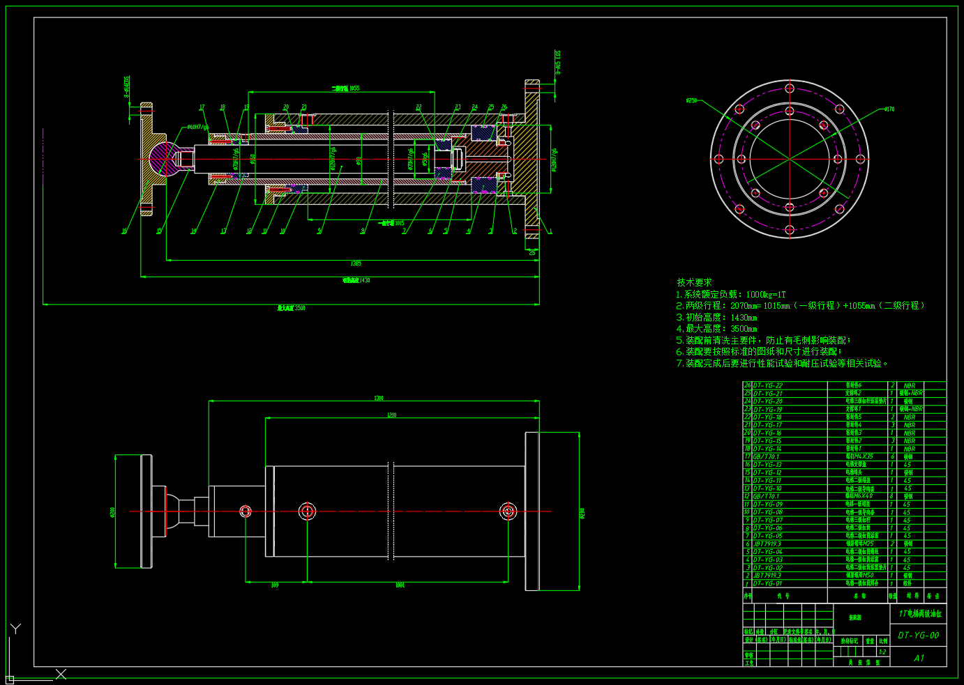Click note 1 about 系统额定负载 1000kg=1T
The width and height of the screenshot is (964, 685).
(x=731, y=294)
